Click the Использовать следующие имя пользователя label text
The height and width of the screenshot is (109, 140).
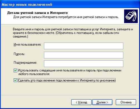70,72
